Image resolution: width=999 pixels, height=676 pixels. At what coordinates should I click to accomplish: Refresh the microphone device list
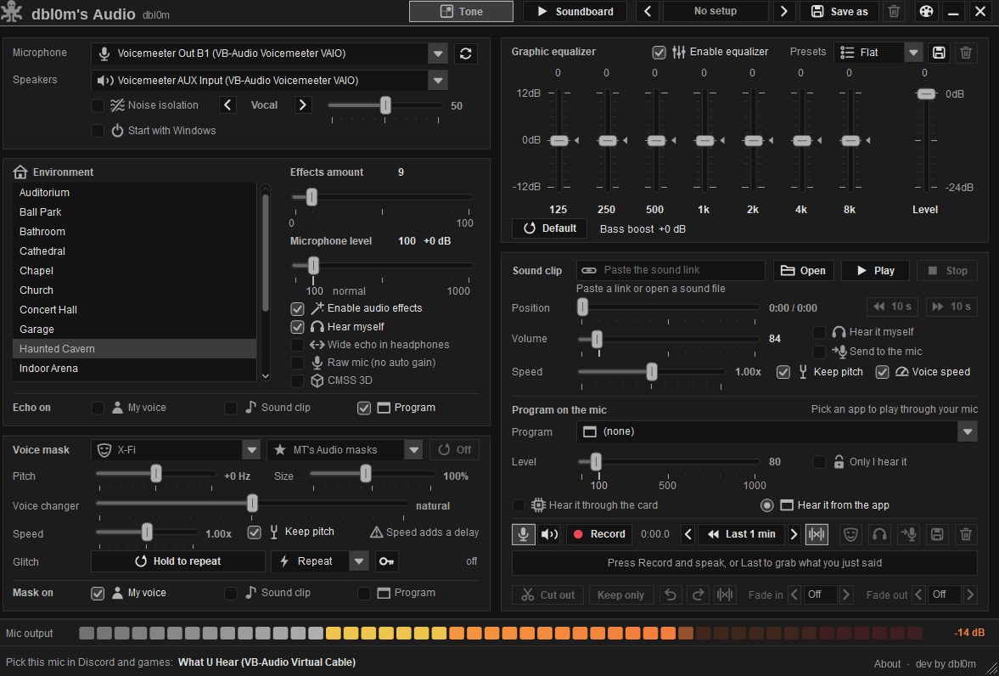pyautogui.click(x=466, y=54)
